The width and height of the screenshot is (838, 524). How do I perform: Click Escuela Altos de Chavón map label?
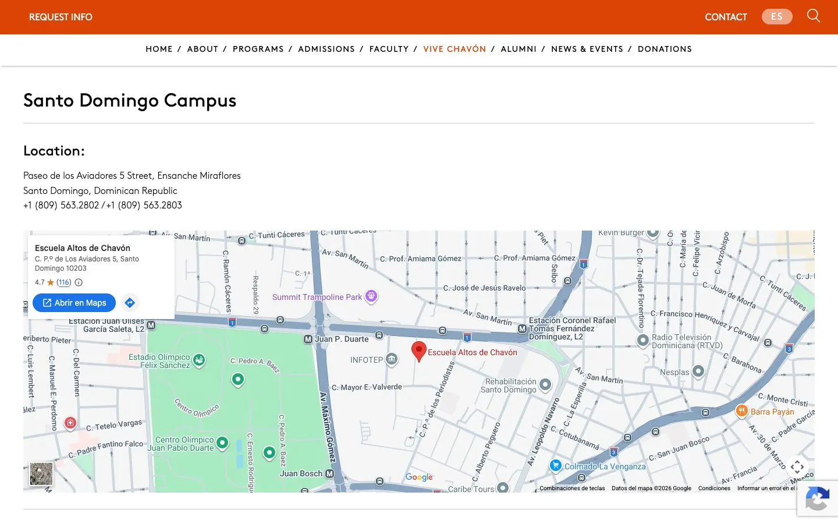click(473, 352)
